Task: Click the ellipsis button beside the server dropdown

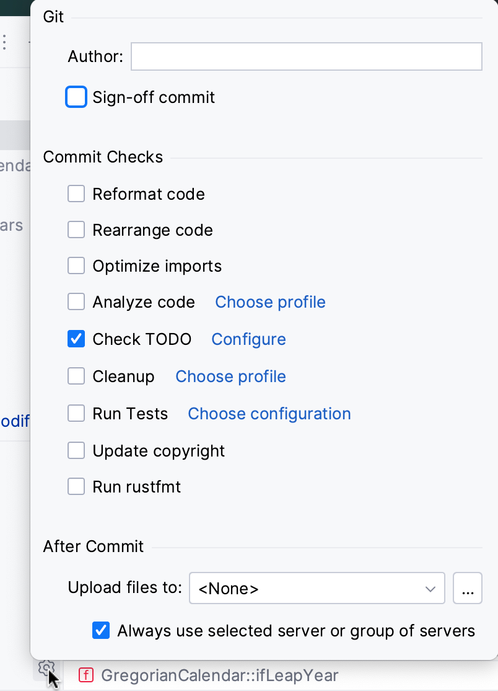Action: click(x=468, y=588)
